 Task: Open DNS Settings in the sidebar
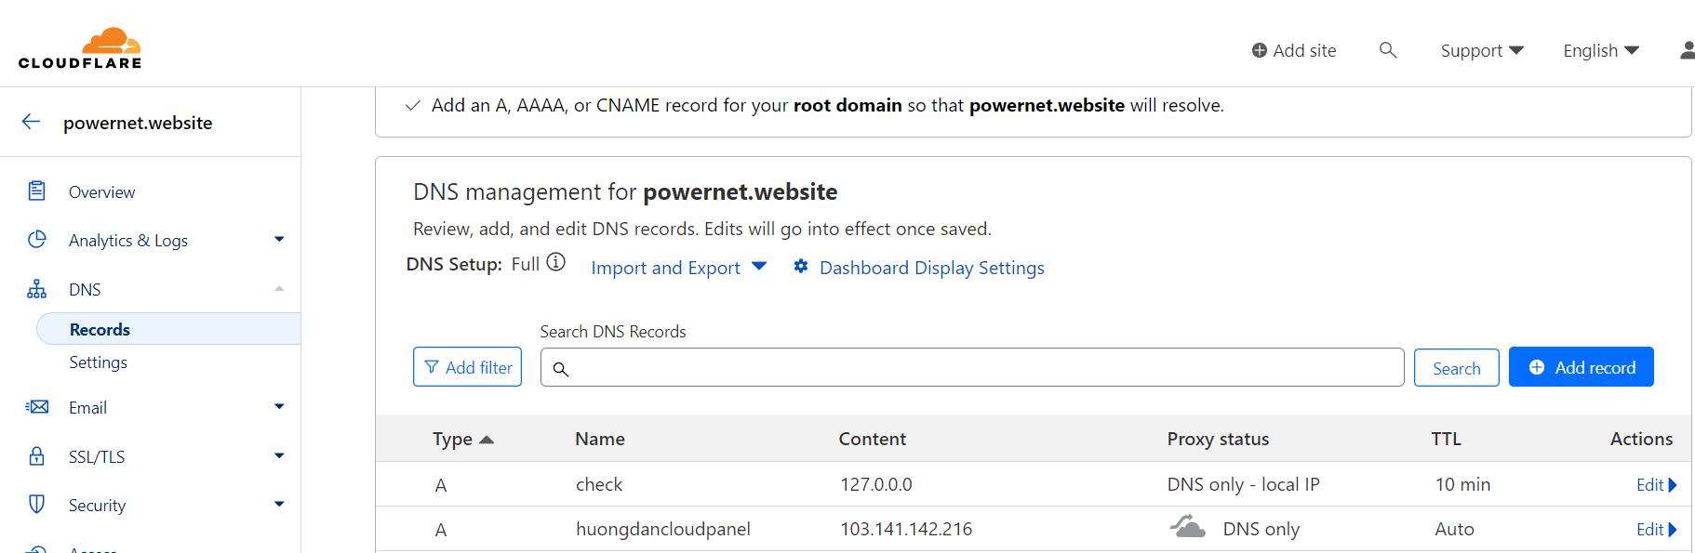[98, 362]
